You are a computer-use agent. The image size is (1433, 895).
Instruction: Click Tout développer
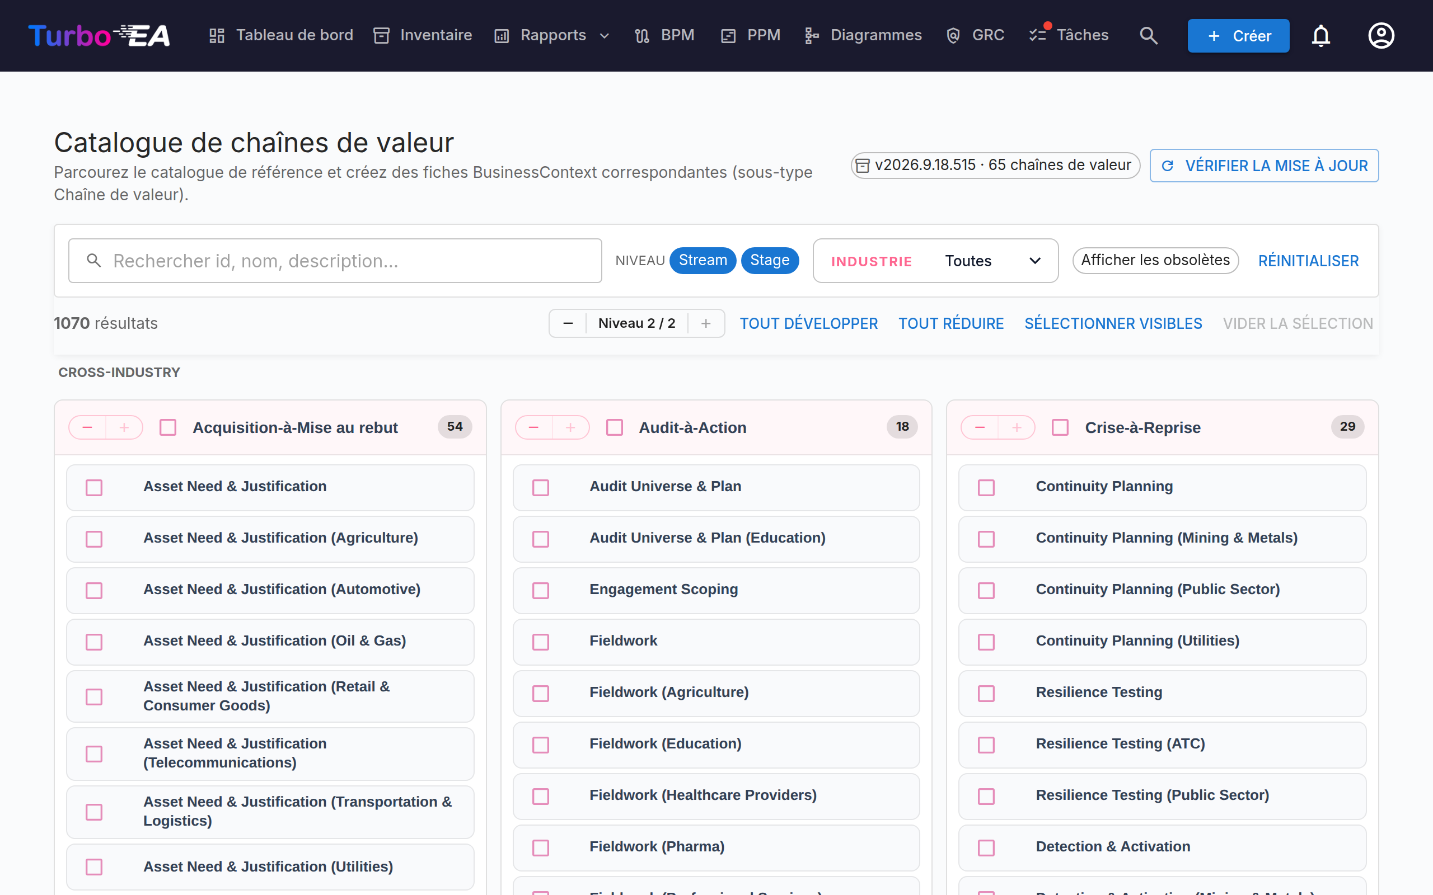[808, 323]
